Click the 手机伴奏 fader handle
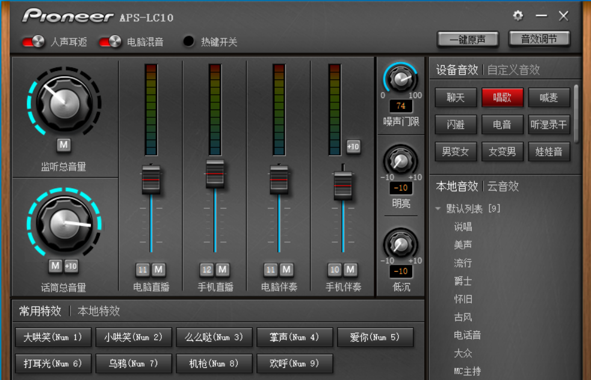Screen dimensions: 591x380 coord(343,185)
